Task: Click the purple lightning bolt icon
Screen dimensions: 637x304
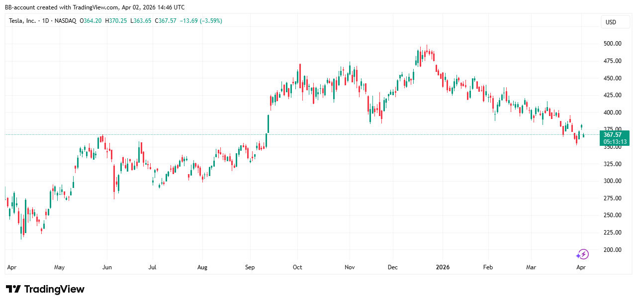Action: [582, 254]
